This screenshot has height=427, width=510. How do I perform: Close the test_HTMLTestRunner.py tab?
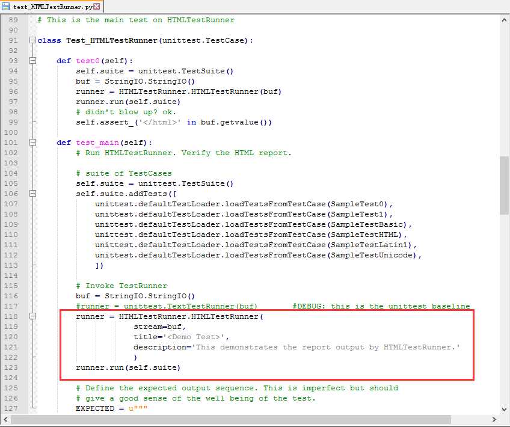pyautogui.click(x=97, y=6)
